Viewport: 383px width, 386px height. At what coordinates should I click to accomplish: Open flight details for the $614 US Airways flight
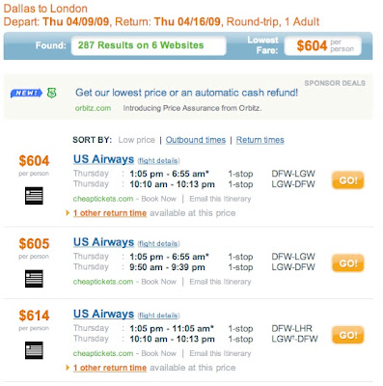(x=158, y=316)
